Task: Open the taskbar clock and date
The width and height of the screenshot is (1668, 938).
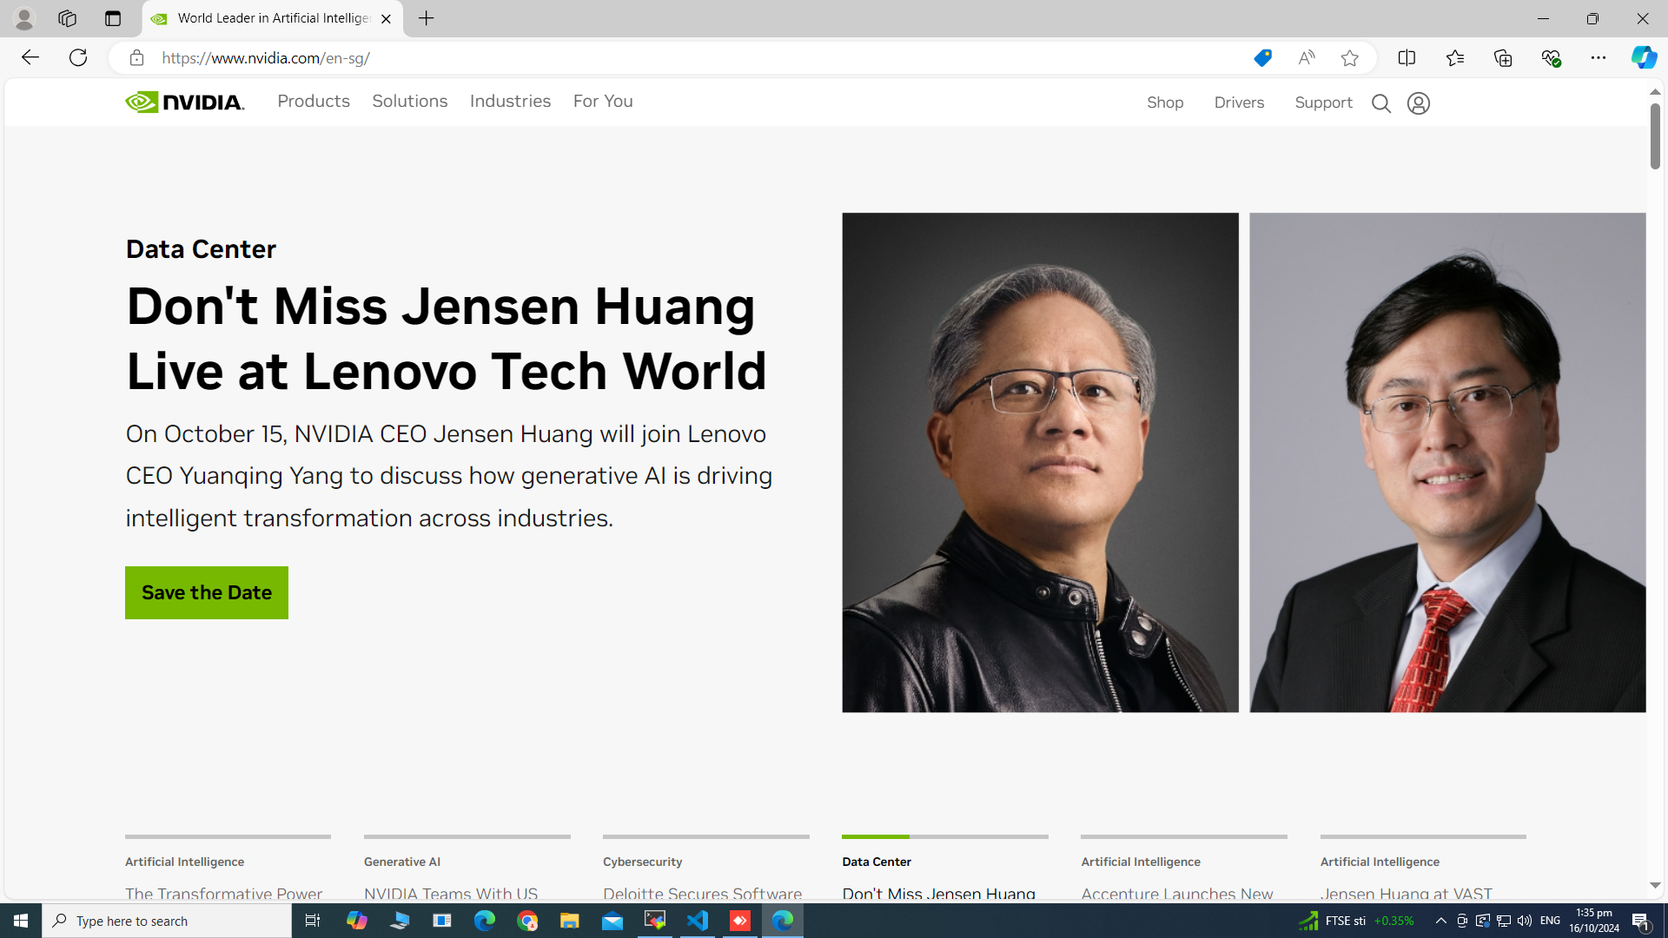Action: coord(1594,921)
